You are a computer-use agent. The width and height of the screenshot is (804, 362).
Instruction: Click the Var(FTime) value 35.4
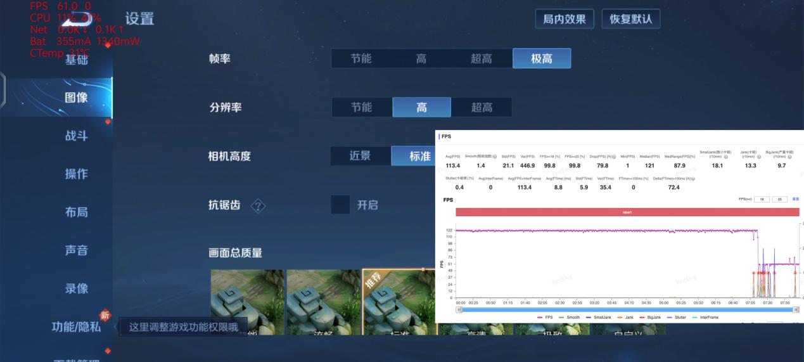coord(605,187)
